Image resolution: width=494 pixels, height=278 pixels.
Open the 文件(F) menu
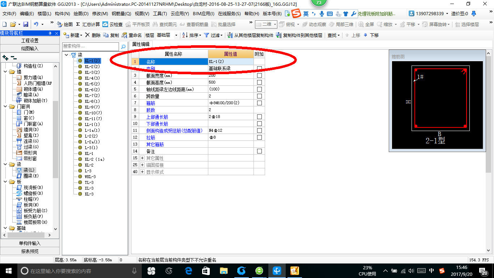point(9,14)
